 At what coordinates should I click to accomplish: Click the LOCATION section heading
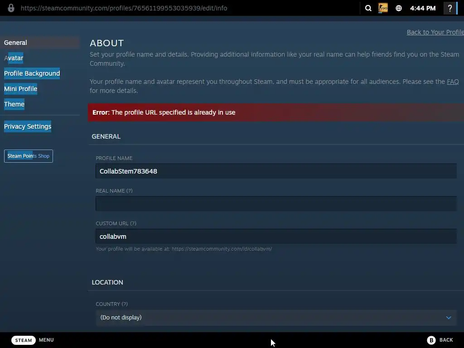[107, 282]
